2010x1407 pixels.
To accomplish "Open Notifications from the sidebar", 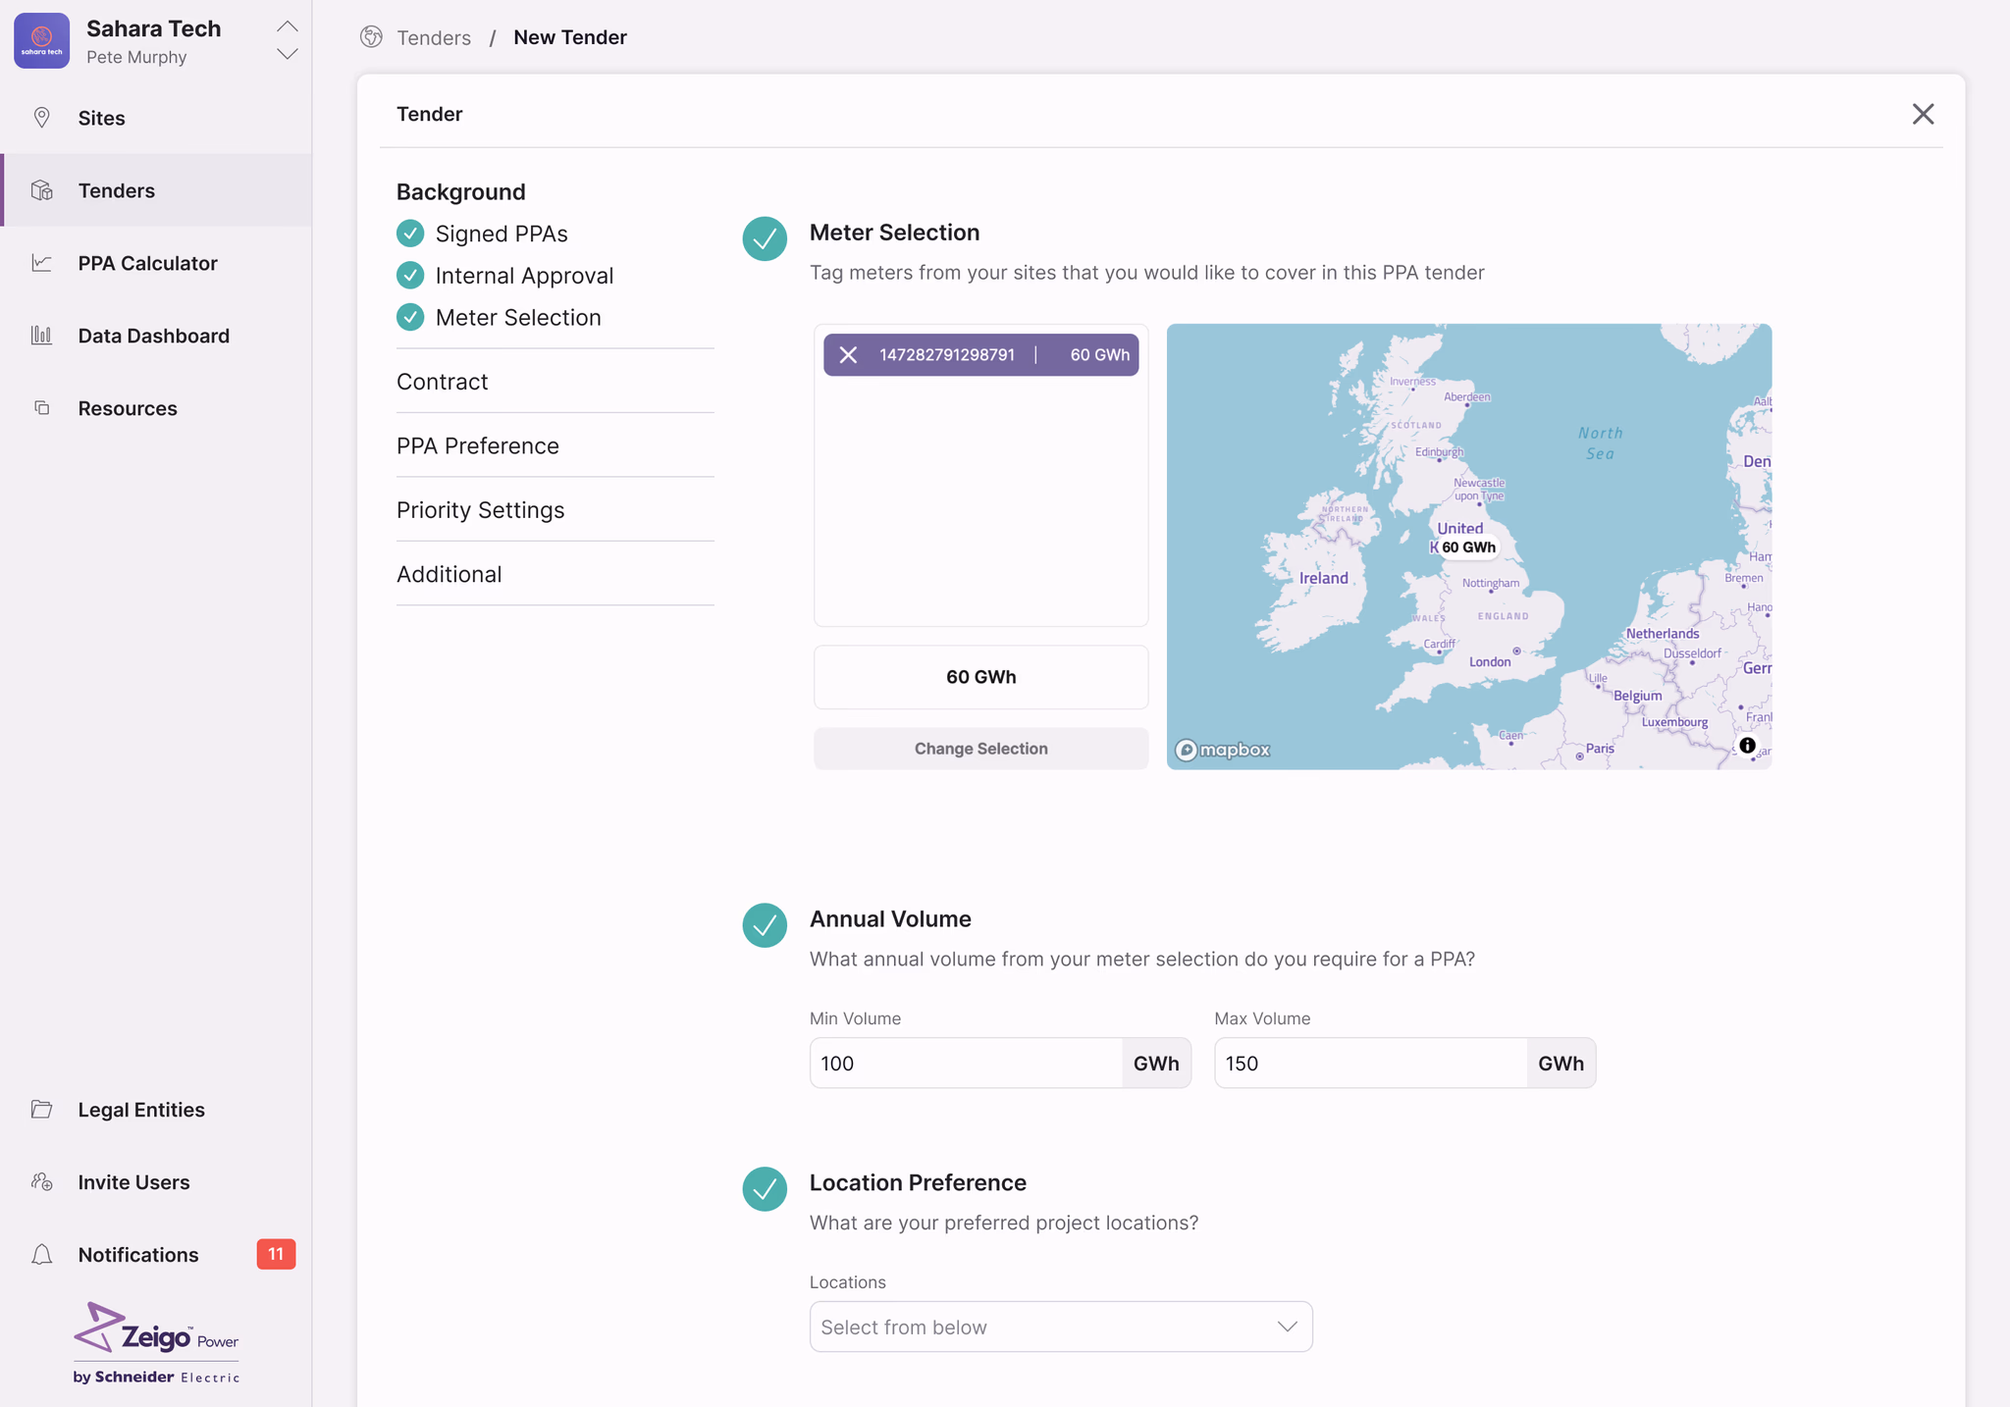I will pyautogui.click(x=156, y=1255).
